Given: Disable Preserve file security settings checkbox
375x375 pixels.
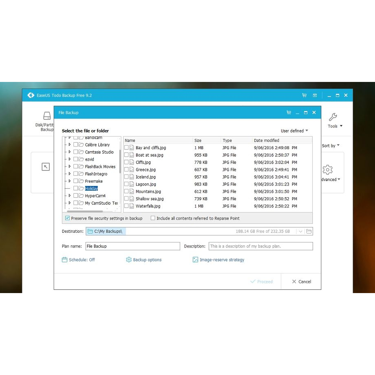Looking at the screenshot, I should pyautogui.click(x=67, y=218).
